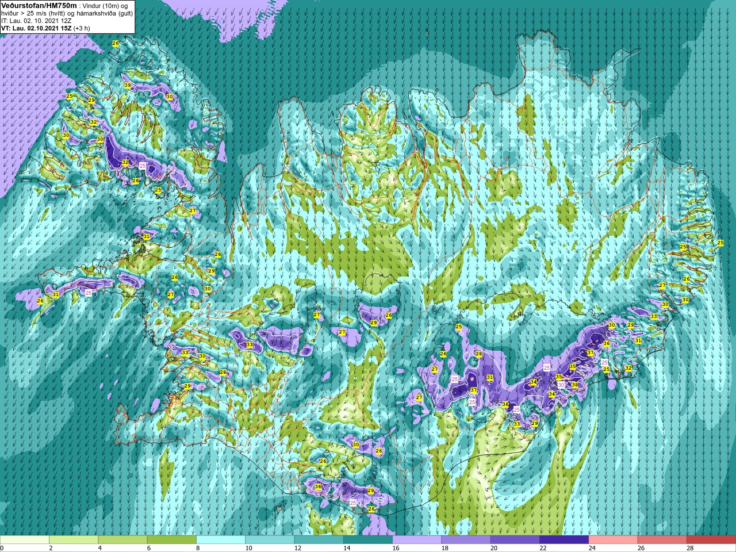The height and width of the screenshot is (552, 736).
Task: Click the 16–18 m/s lavender legend swatch
Action: pos(417,540)
